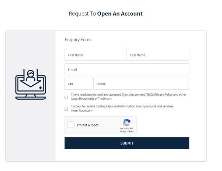Click the reCAPTCHA logo icon
This screenshot has width=222, height=171.
[127, 122]
